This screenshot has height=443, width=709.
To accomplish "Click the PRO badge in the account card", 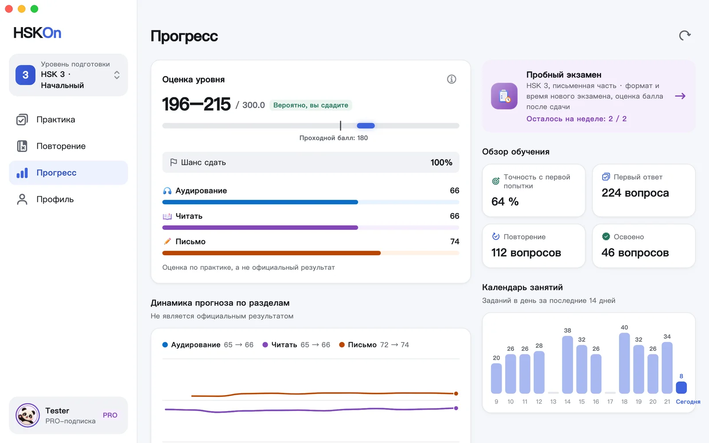I will 110,415.
